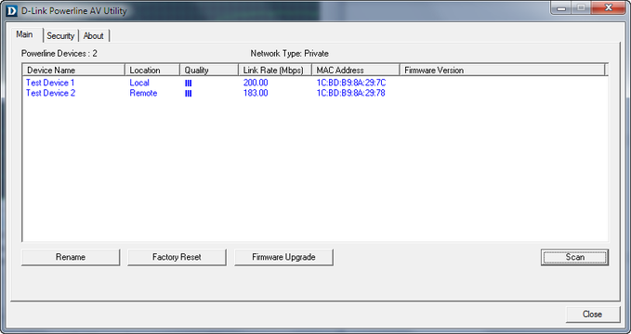Screen dimensions: 631x334
Task: Sort by Location column header
Action: (152, 70)
